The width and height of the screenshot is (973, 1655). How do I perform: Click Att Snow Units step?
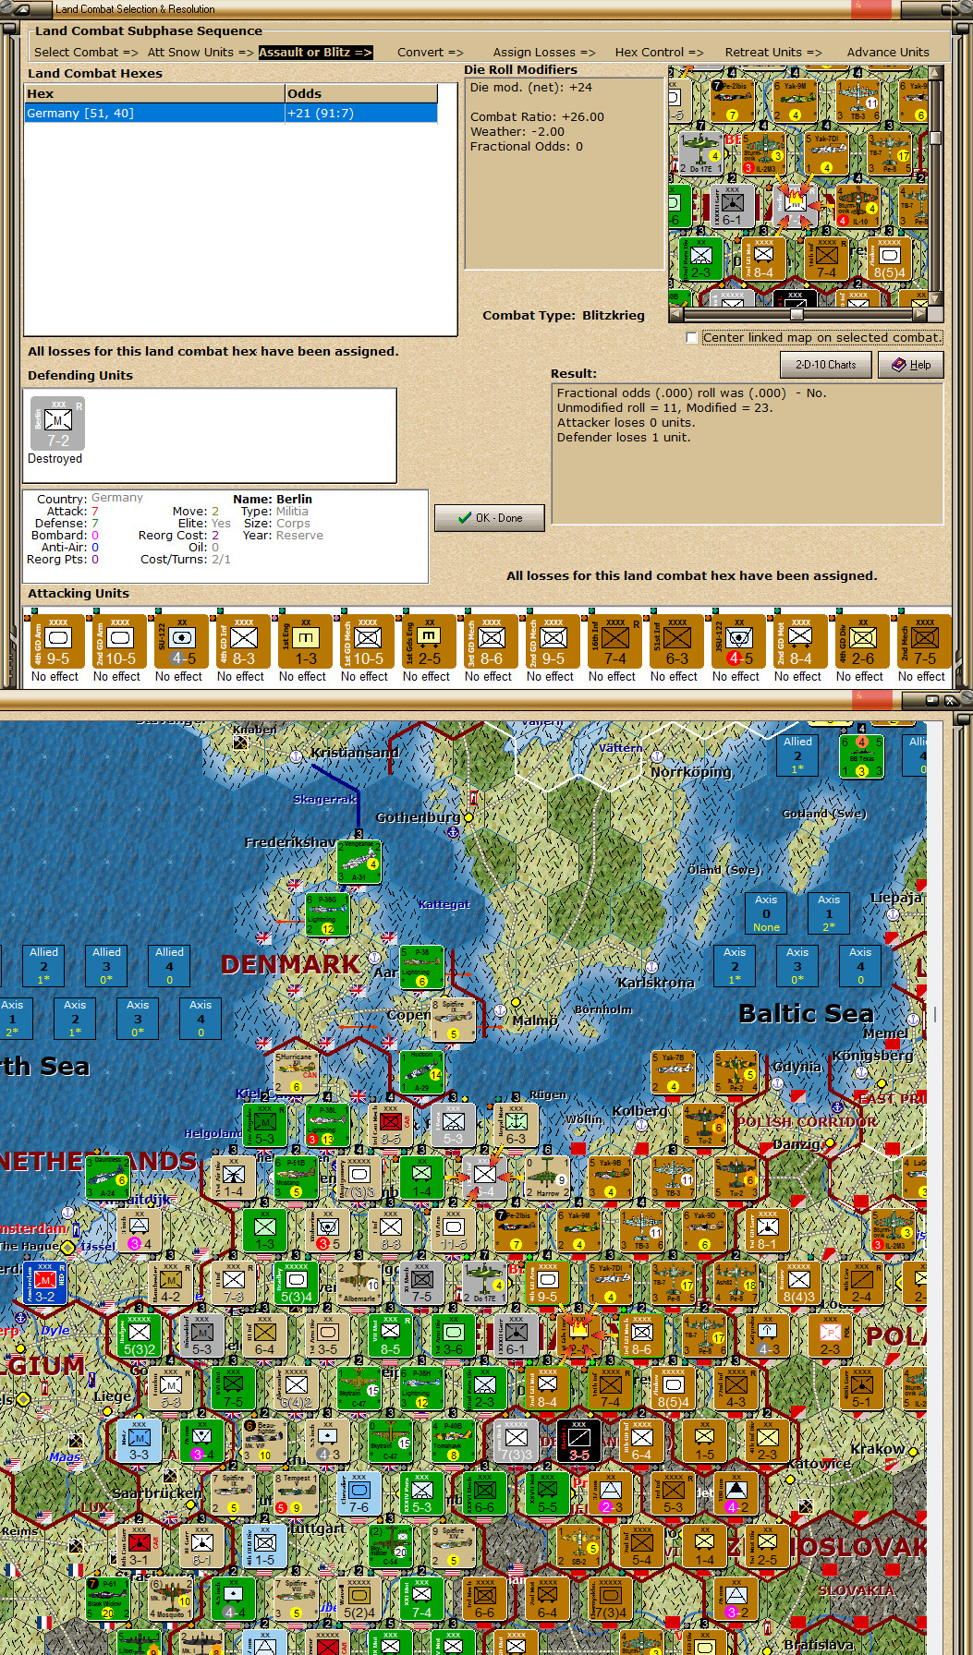[x=201, y=53]
